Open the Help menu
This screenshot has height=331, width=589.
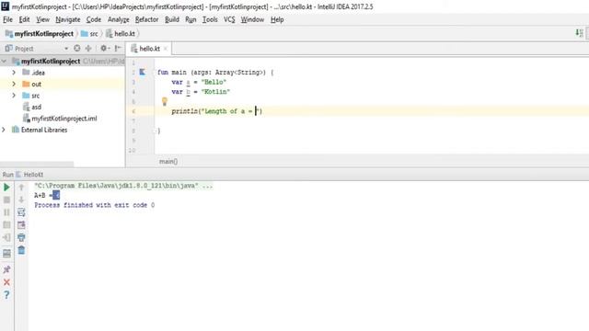click(277, 19)
